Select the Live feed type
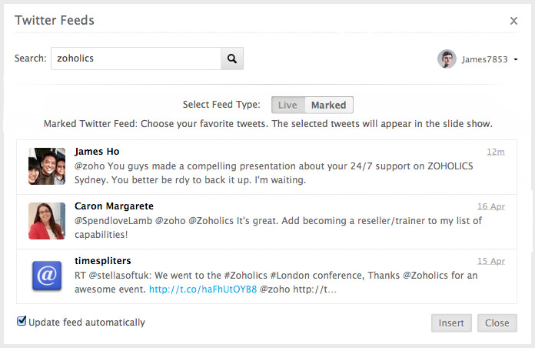The height and width of the screenshot is (348, 535). coord(287,105)
